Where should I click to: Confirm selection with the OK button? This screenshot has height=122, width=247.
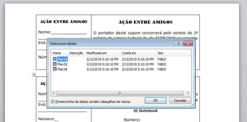point(155,100)
